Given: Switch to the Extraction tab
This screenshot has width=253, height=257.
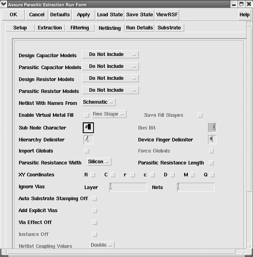Looking at the screenshot, I should [50, 28].
